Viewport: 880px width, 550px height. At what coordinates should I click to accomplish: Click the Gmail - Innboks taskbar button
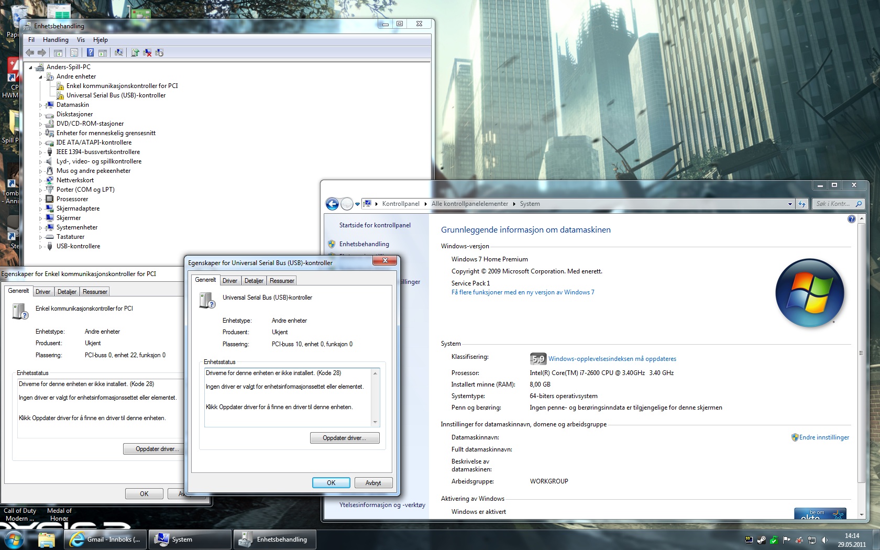click(x=105, y=540)
